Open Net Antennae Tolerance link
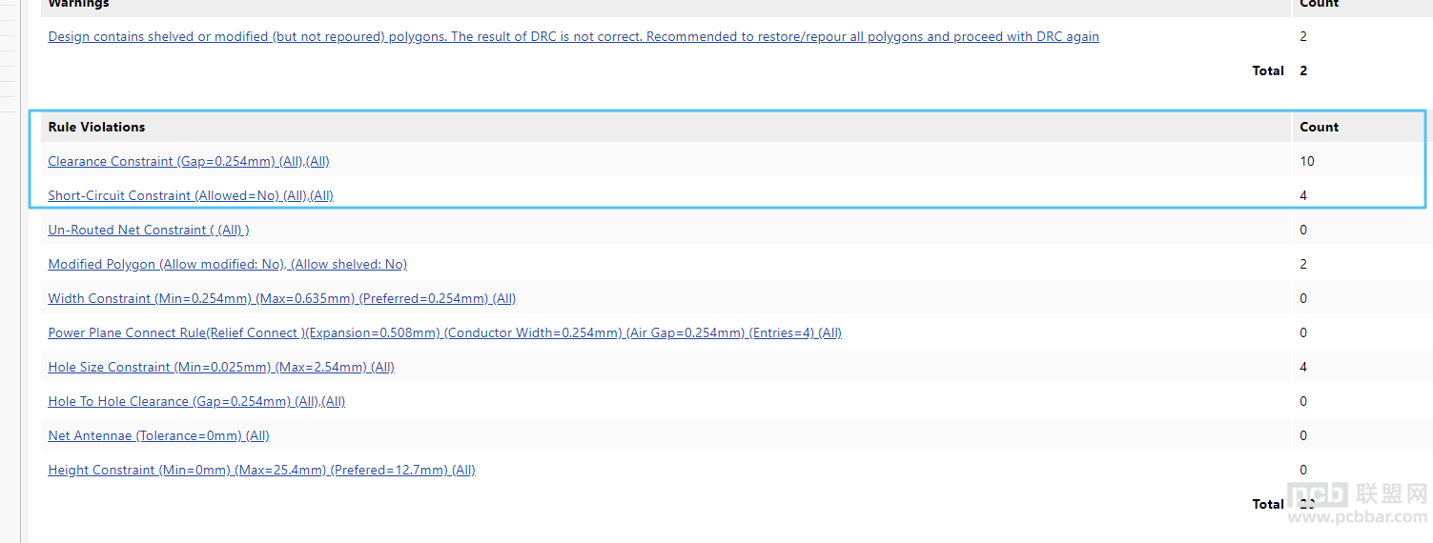Viewport: 1433px width, 543px height. (159, 435)
